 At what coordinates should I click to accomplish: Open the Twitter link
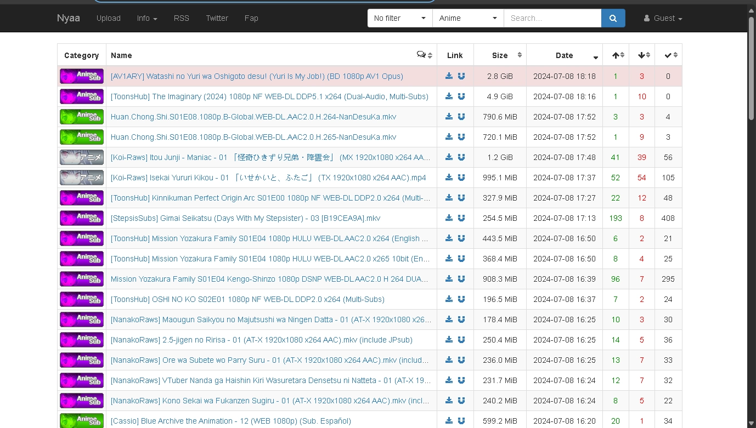217,18
